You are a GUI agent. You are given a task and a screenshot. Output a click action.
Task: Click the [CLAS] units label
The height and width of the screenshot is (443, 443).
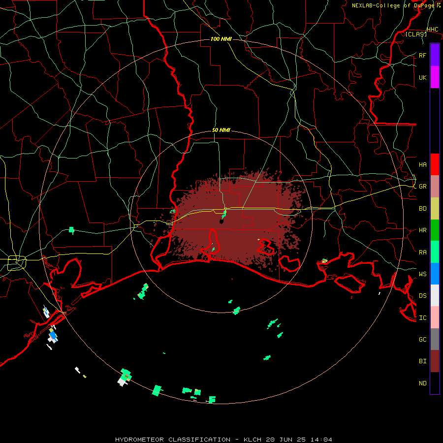pos(416,34)
